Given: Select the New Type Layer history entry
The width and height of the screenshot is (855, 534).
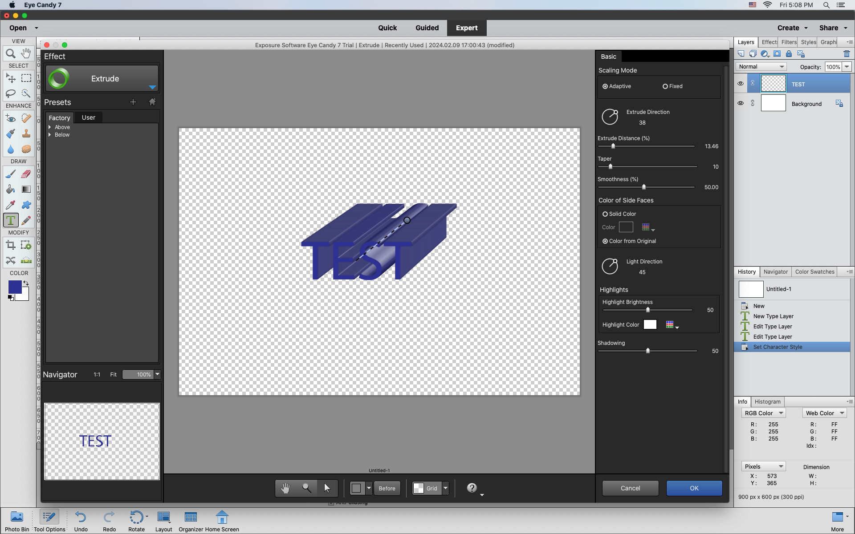Looking at the screenshot, I should click(x=774, y=316).
